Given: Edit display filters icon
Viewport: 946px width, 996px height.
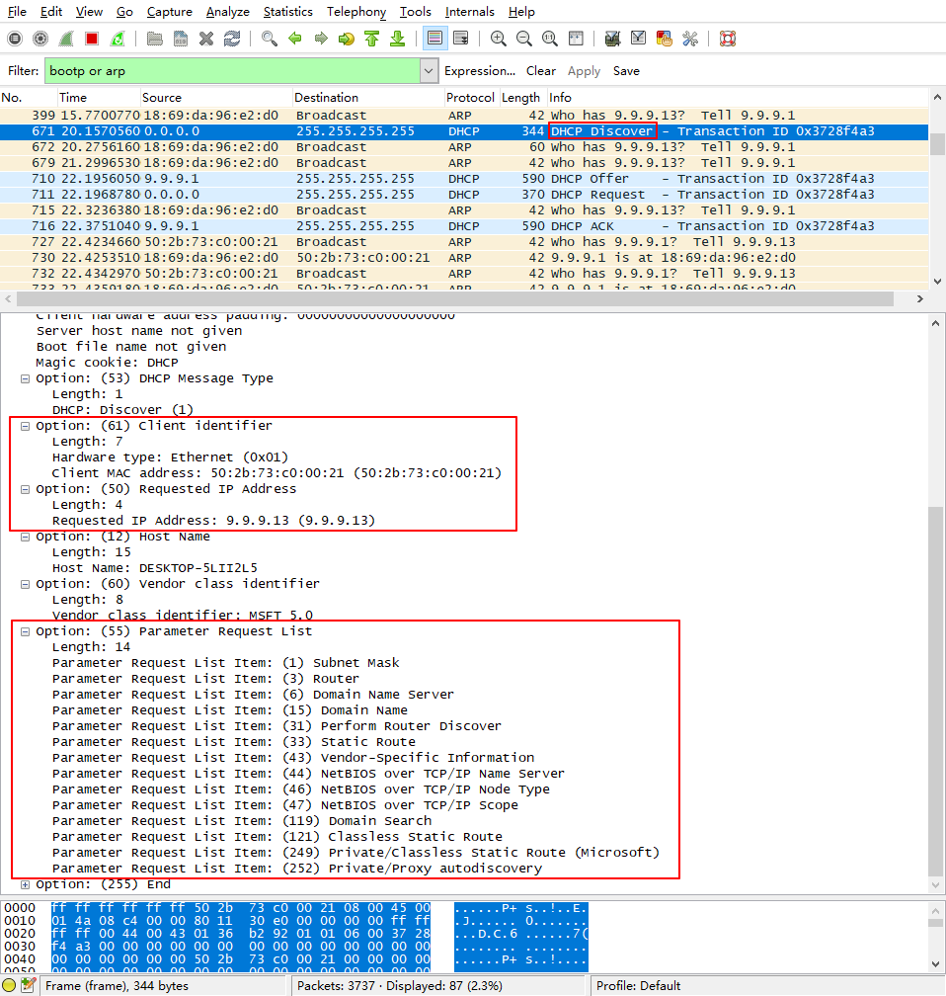Looking at the screenshot, I should click(638, 39).
